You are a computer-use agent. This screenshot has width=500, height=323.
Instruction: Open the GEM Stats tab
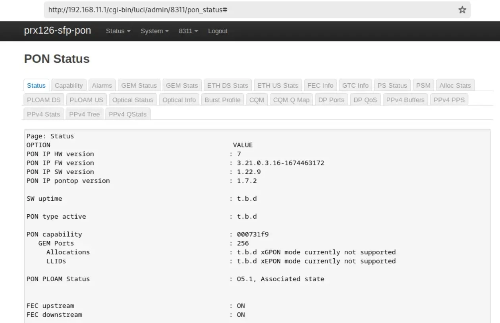point(182,85)
